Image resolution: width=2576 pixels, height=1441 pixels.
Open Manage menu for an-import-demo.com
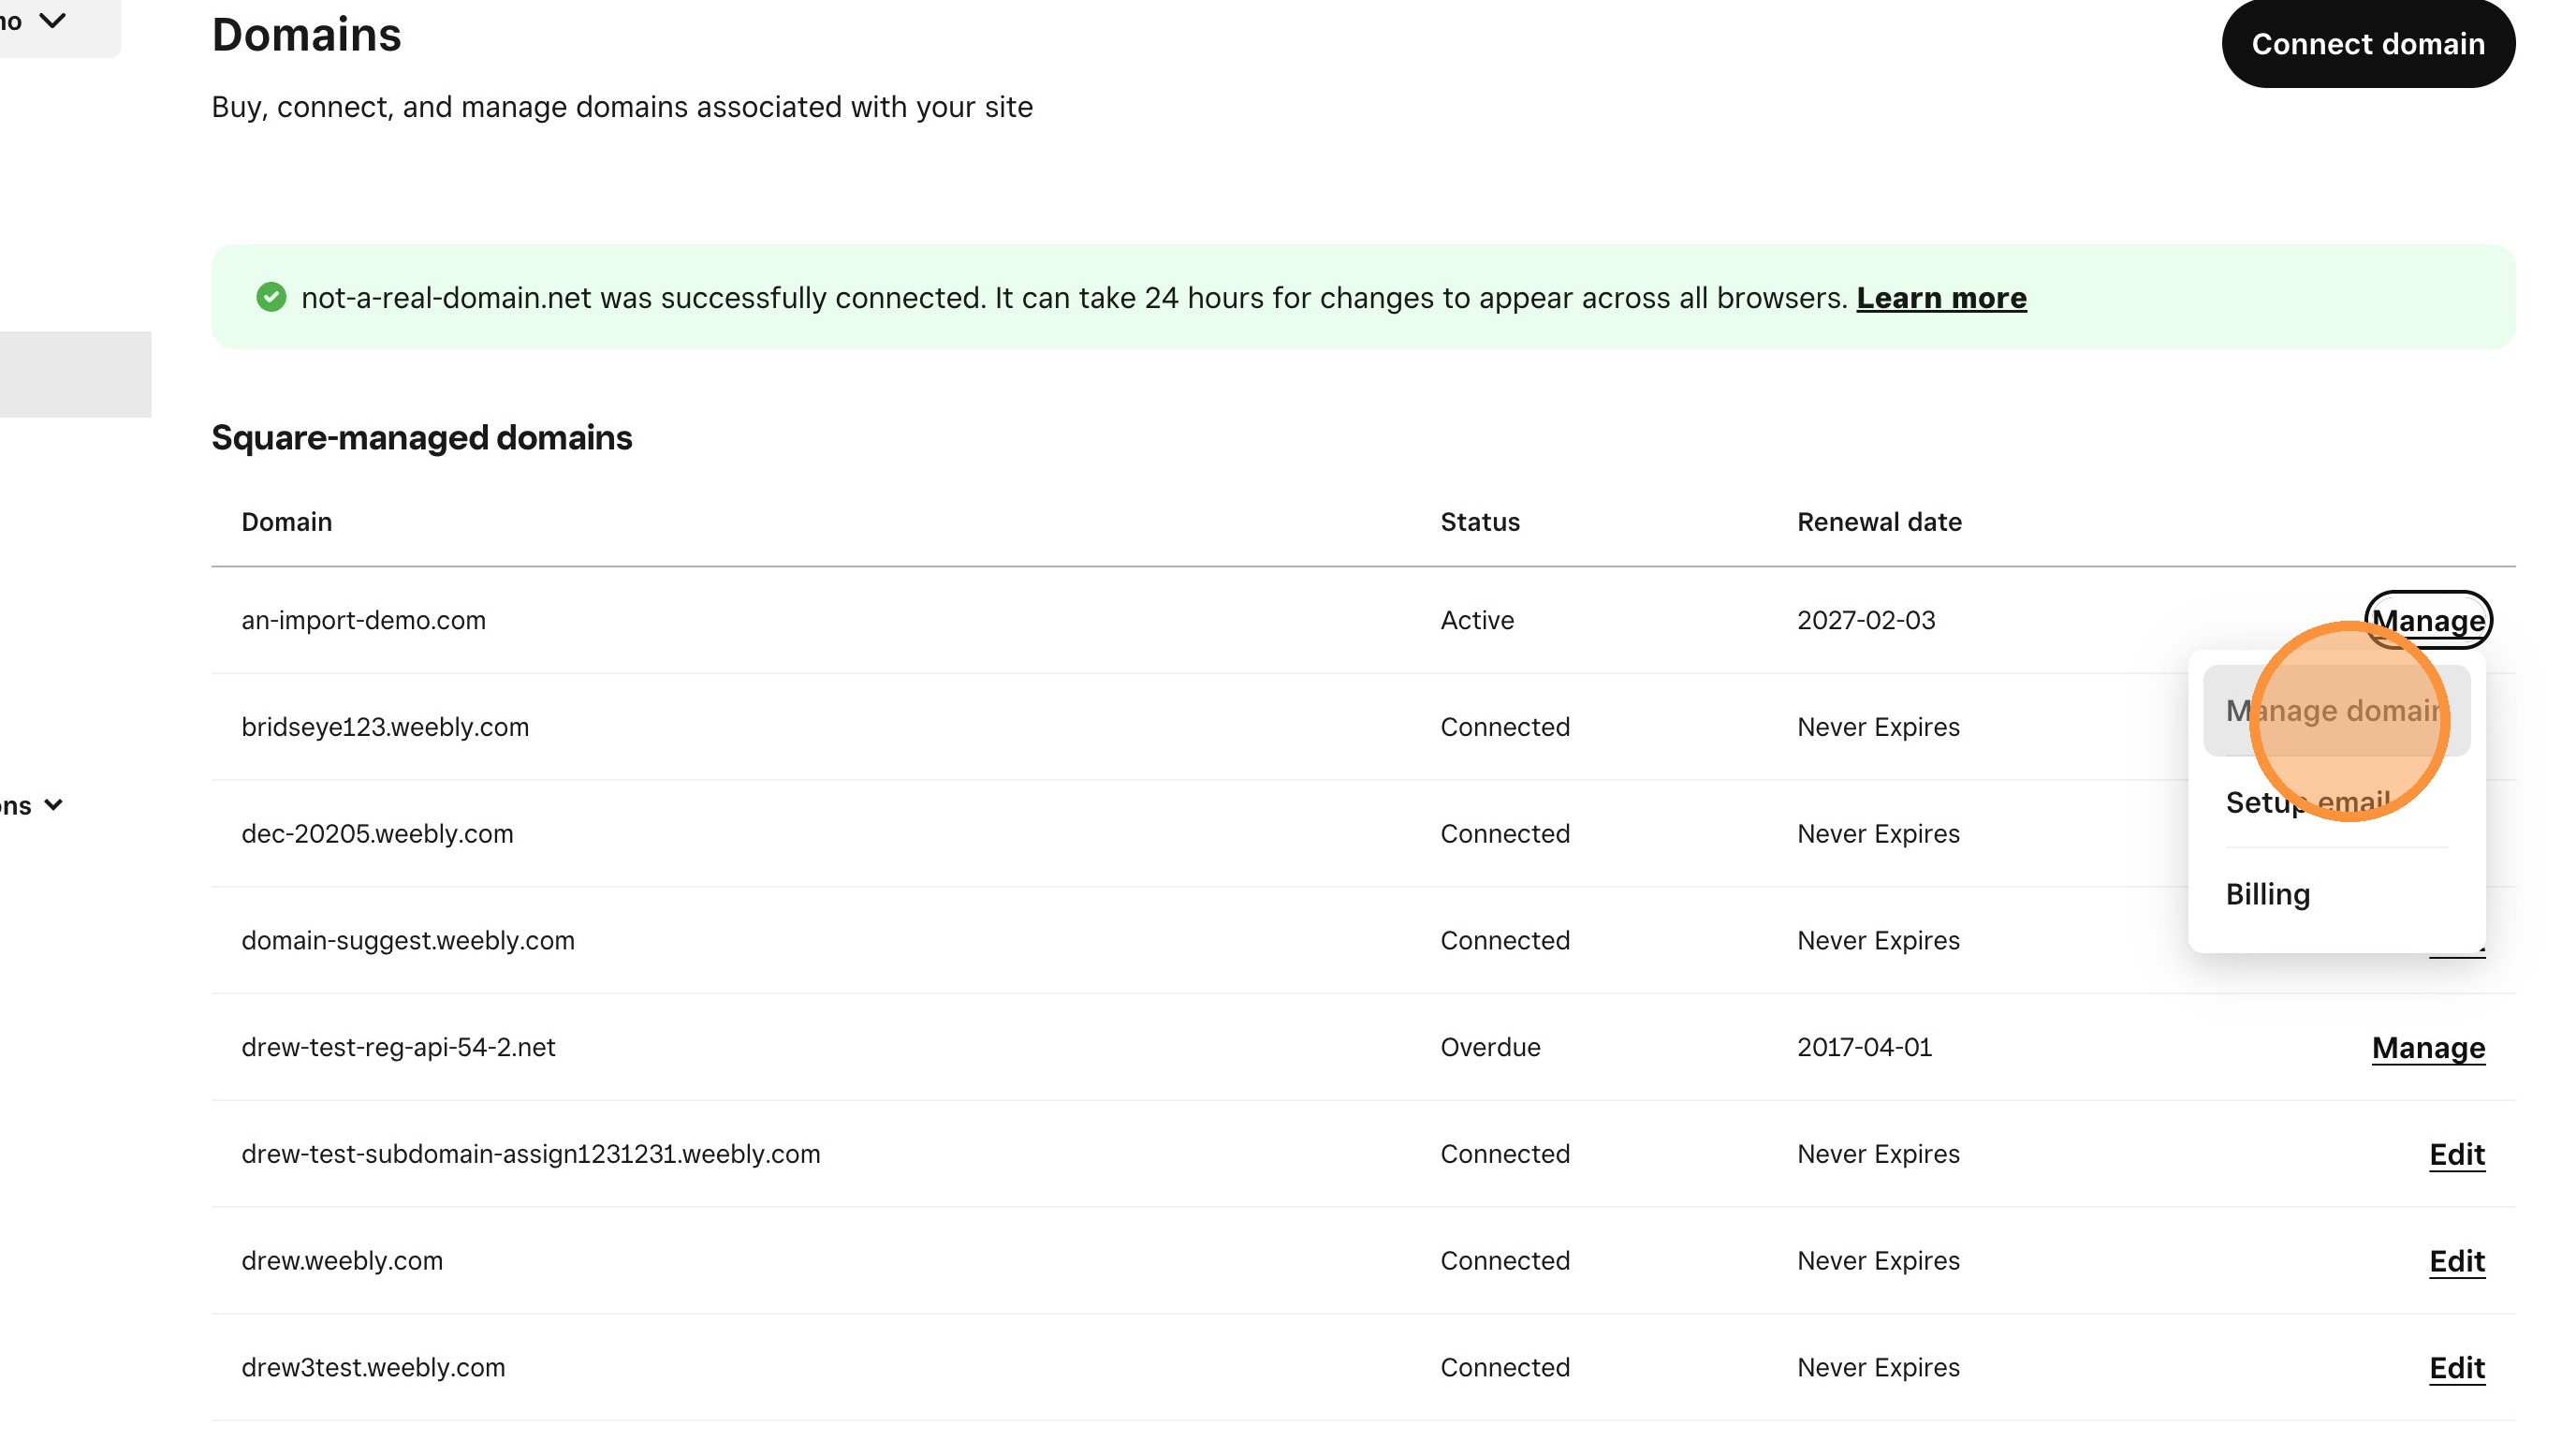click(x=2427, y=620)
